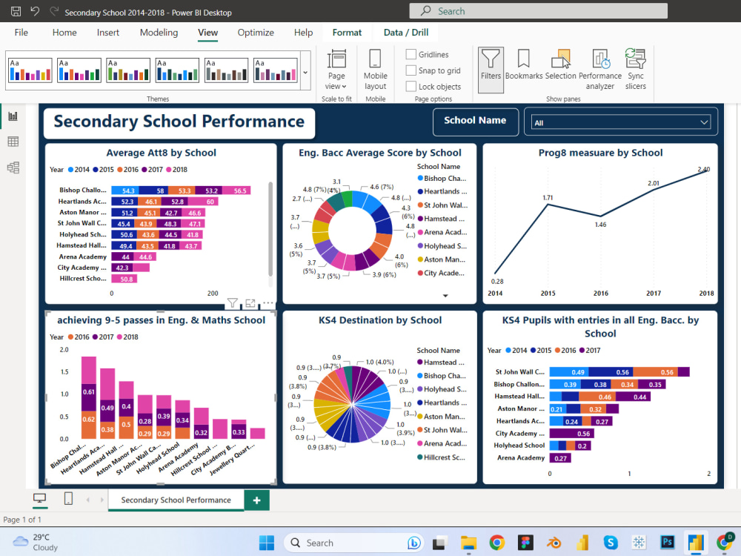Switch to Report view in left sidebar
The image size is (741, 556).
tap(13, 116)
